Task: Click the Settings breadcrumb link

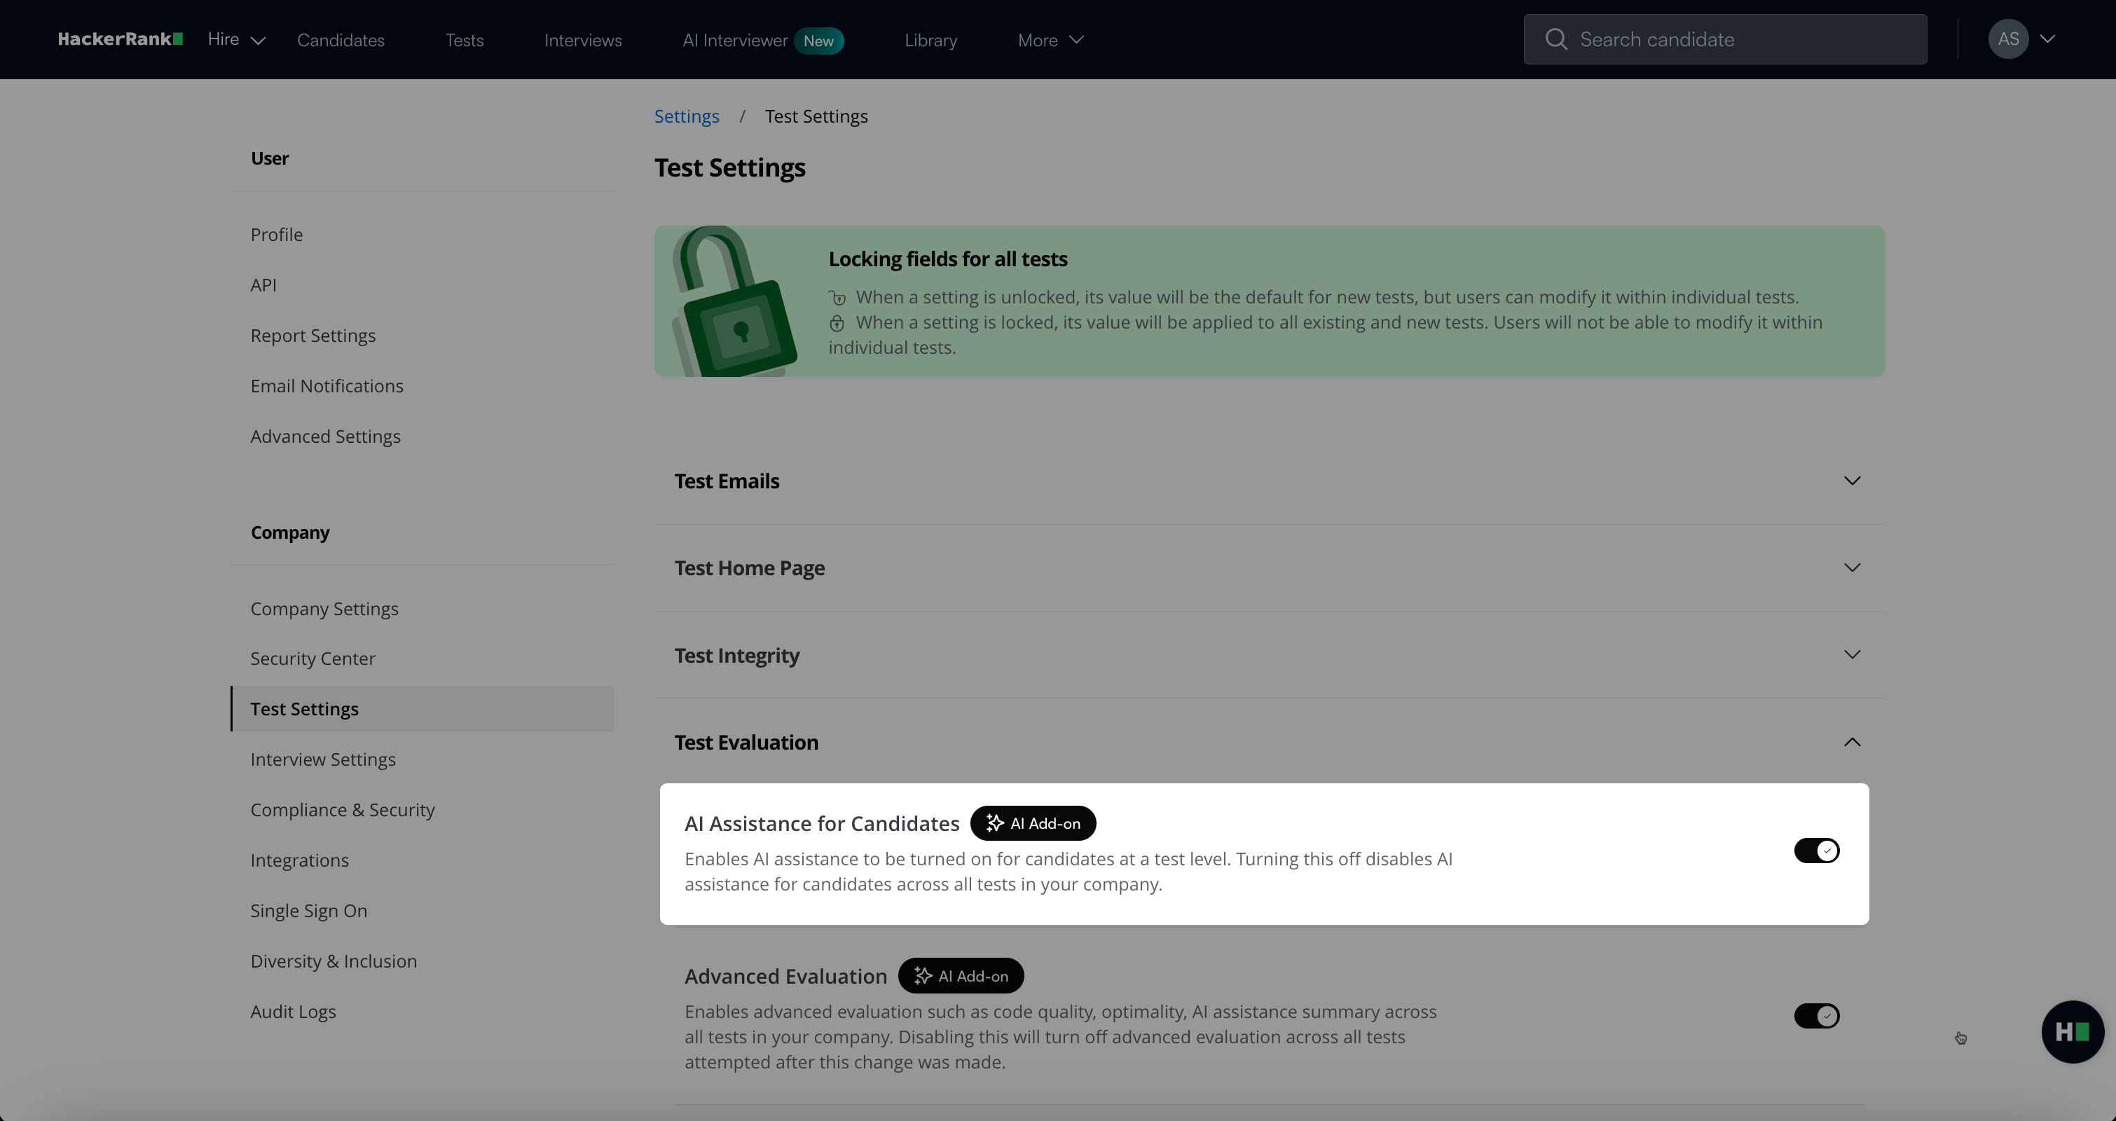Action: click(x=686, y=116)
